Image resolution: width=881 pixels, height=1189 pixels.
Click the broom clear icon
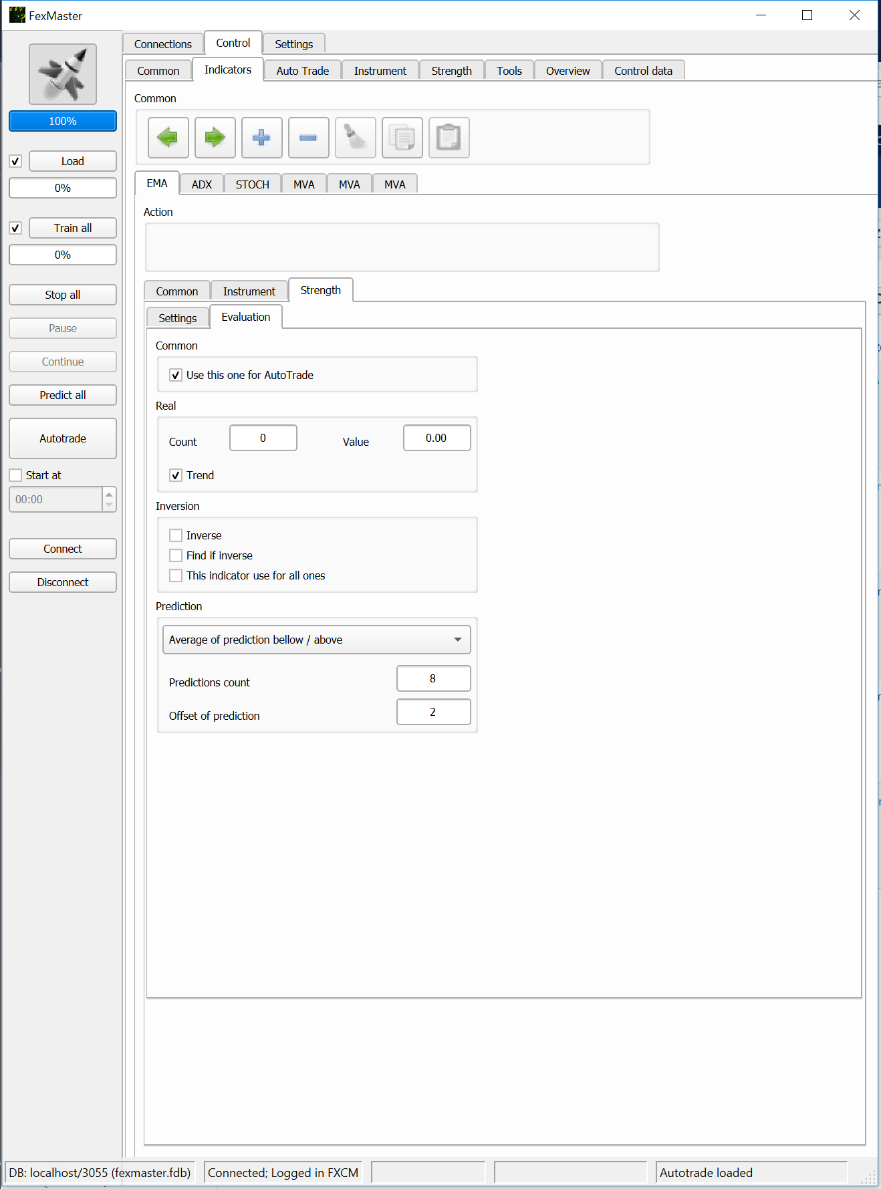tap(355, 138)
